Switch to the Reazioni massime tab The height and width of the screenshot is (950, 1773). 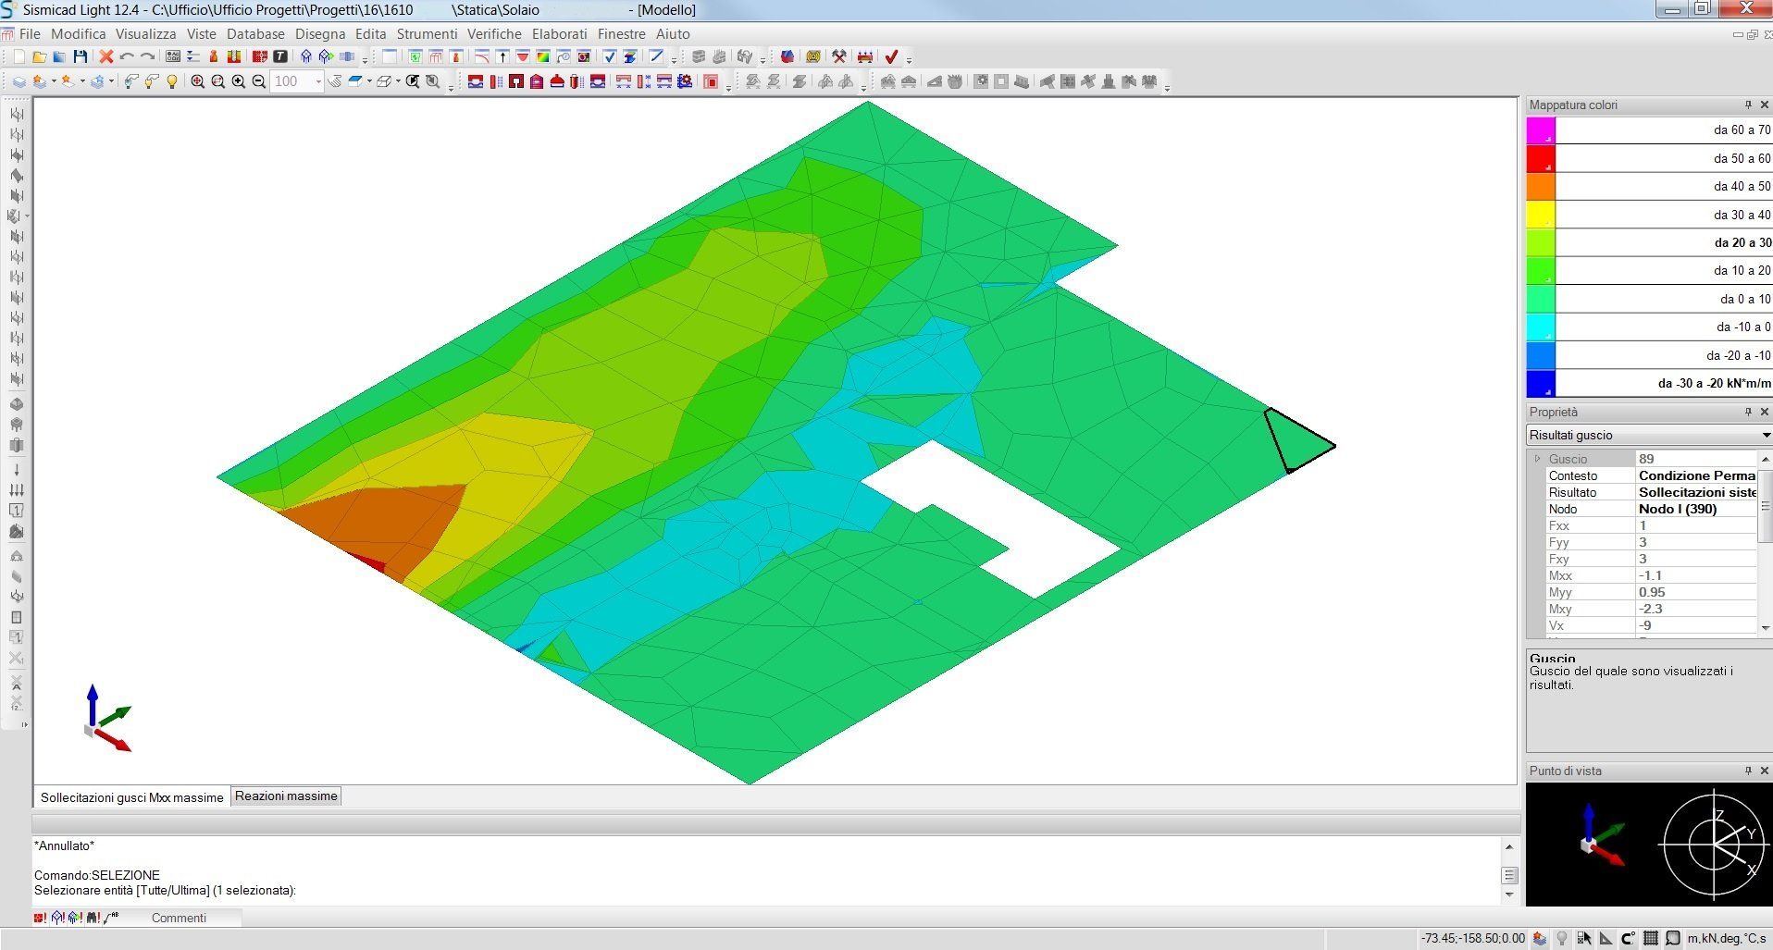(x=286, y=796)
